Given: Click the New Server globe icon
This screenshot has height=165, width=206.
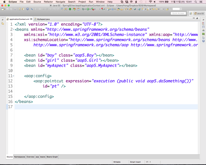Looking at the screenshot, I should click(x=108, y=9).
